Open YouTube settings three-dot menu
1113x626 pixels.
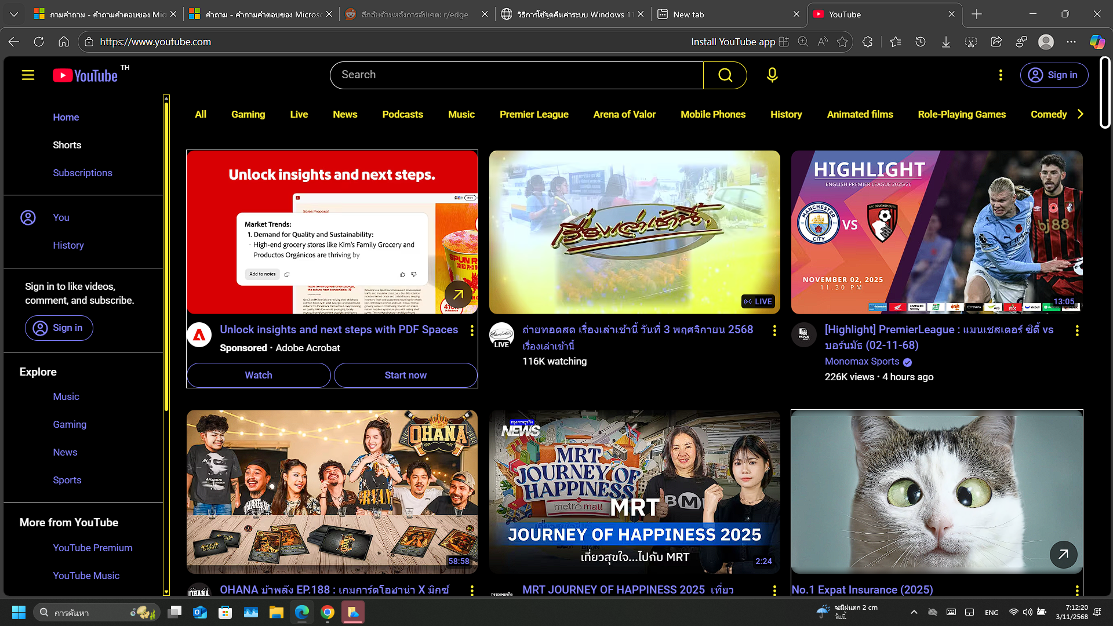click(1000, 75)
